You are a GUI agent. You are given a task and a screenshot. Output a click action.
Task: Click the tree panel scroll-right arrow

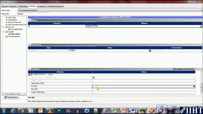click(25, 94)
